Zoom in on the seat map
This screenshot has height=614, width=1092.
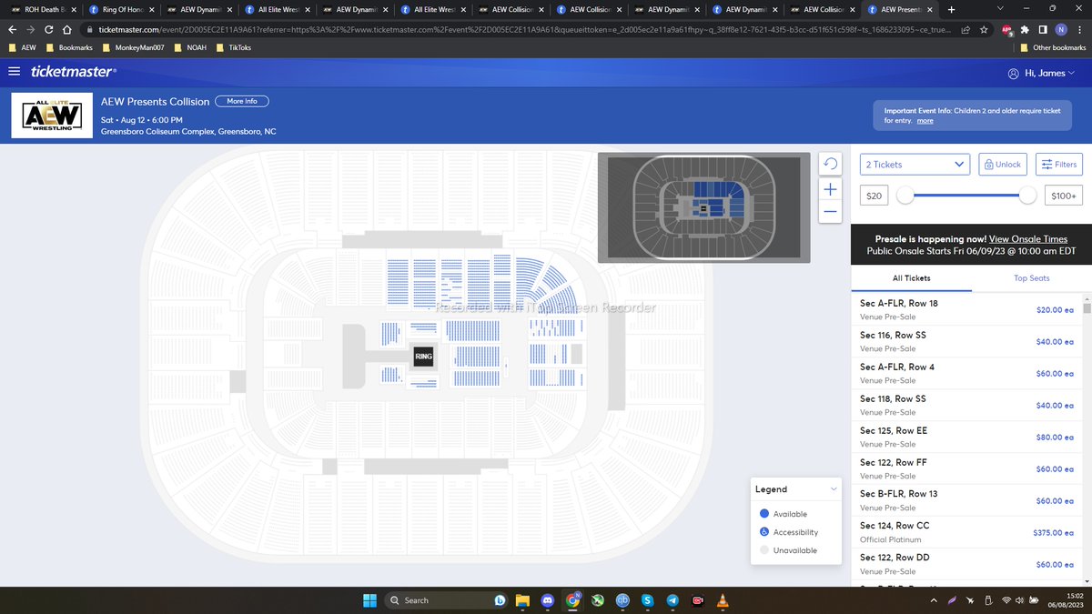[829, 188]
